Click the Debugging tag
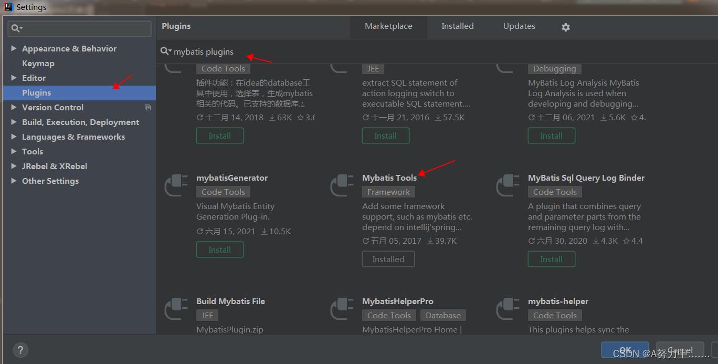This screenshot has height=364, width=718. (x=554, y=68)
